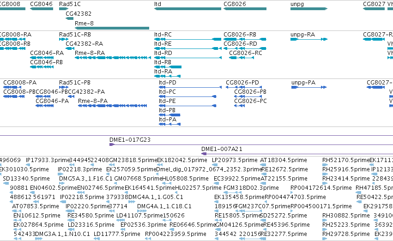The height and width of the screenshot is (241, 393).
Task: Click the Rme-8-PA protein label
Action: [x=93, y=101]
